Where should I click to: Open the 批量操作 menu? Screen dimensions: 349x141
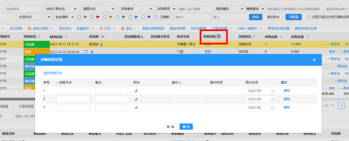(x=85, y=28)
